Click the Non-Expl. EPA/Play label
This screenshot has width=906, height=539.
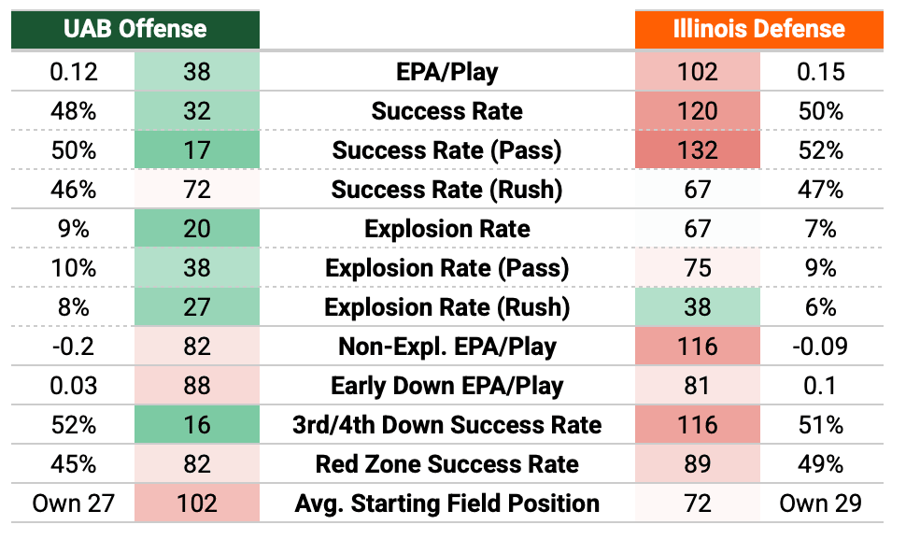click(446, 348)
